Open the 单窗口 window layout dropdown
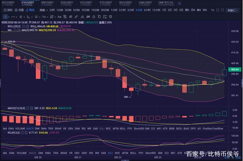243x161 pixels. point(232,10)
